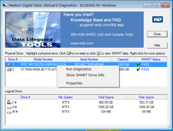Click the PASS status for drive 1
Screen dimensions: 173x131
click(x=145, y=64)
